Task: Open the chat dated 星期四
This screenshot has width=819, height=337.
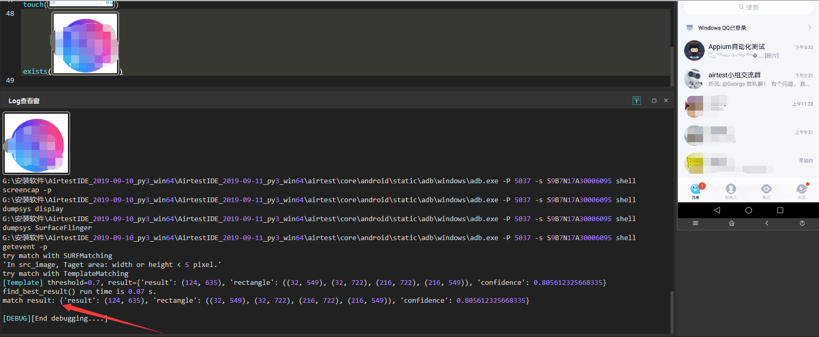Action: pos(748,163)
